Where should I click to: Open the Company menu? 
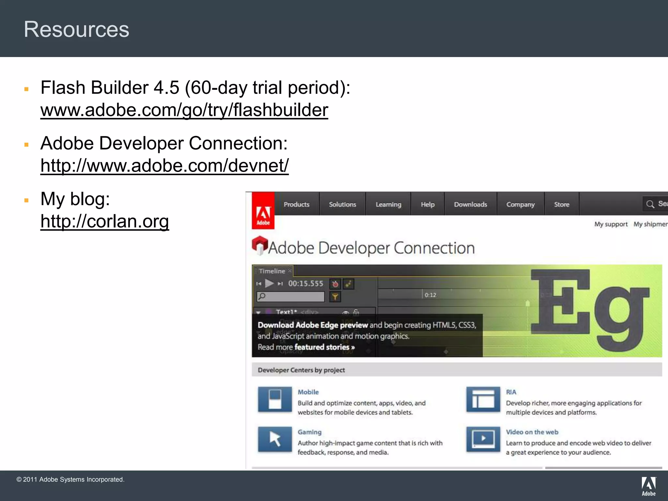[x=520, y=204]
